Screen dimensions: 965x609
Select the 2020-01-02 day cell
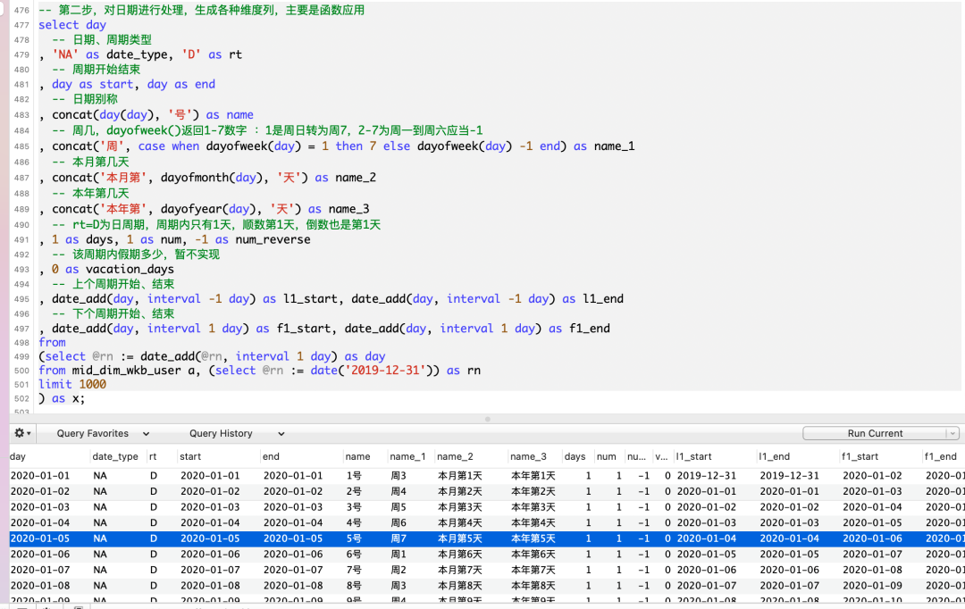(x=40, y=491)
